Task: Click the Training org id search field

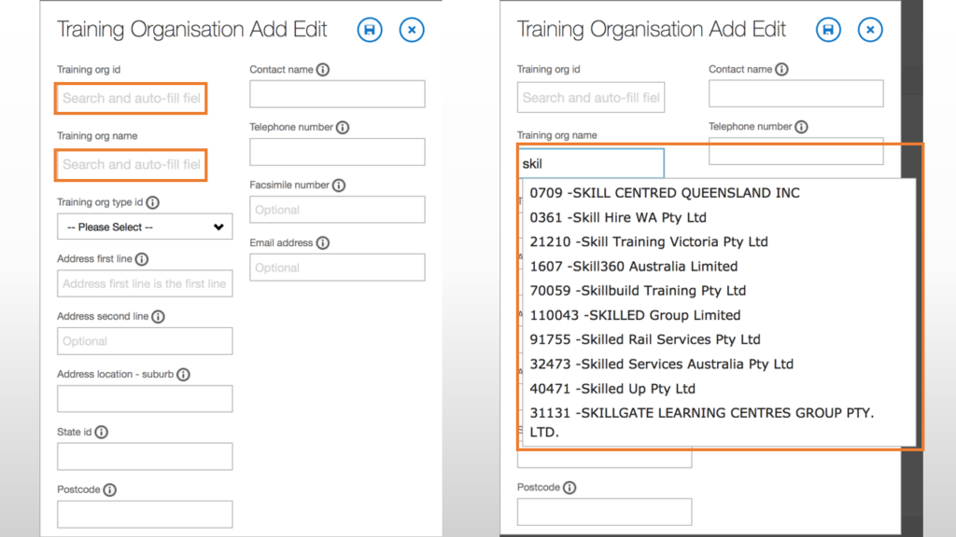Action: [131, 97]
